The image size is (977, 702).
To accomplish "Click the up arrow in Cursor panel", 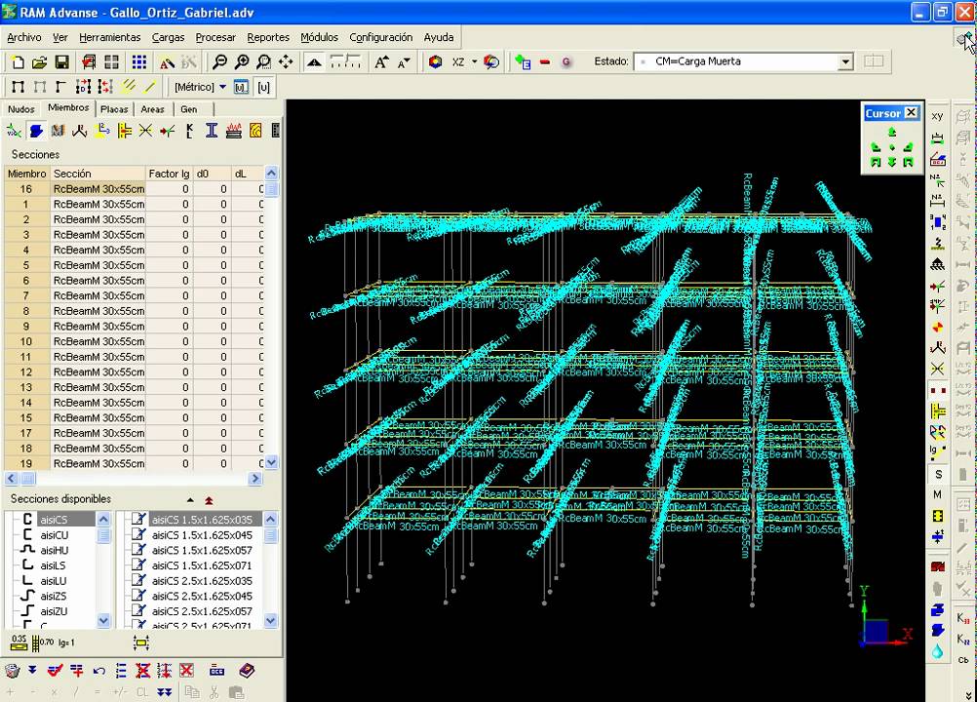I will (891, 132).
